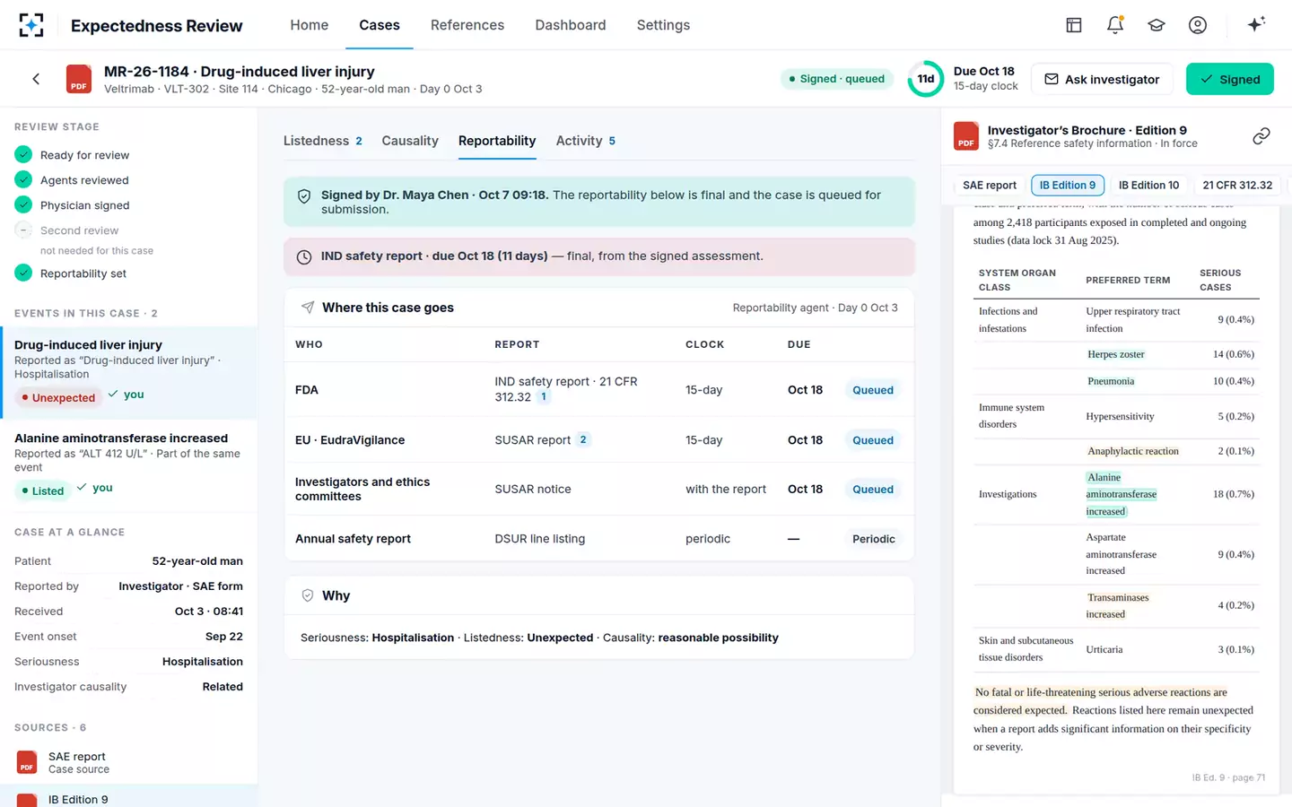Open the case PDF icon next to MR-26-1184
The image size is (1292, 807).
tap(79, 79)
